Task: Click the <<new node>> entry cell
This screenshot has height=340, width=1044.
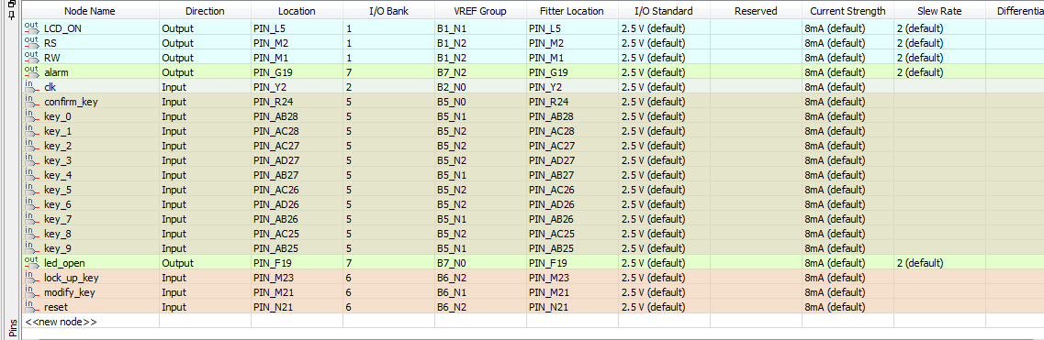Action: pos(91,322)
